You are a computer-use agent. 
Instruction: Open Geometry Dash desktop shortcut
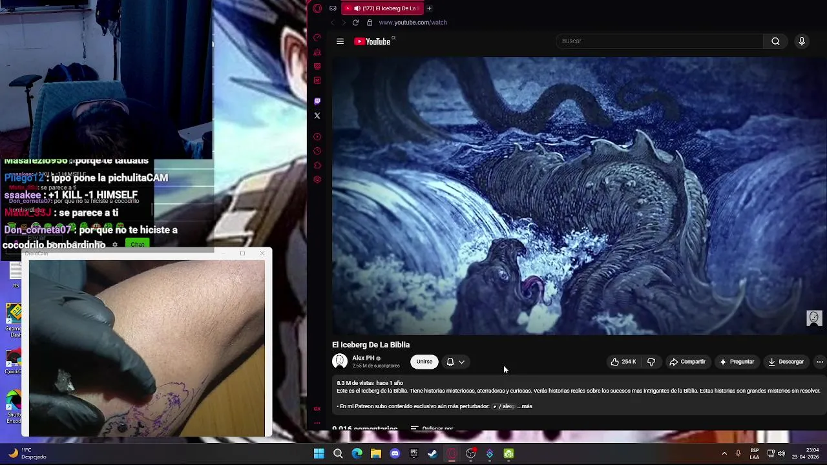14,321
